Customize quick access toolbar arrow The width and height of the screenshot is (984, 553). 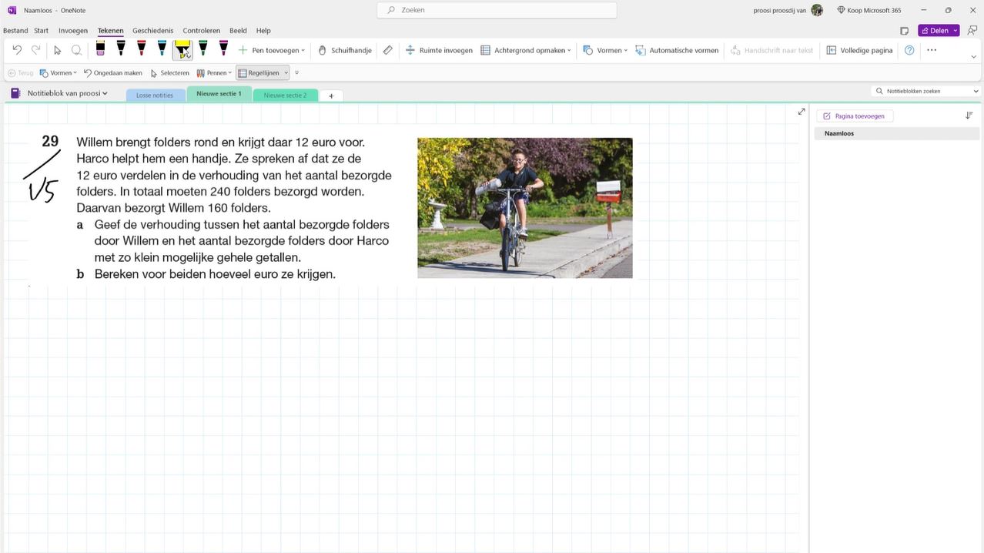pyautogui.click(x=296, y=73)
